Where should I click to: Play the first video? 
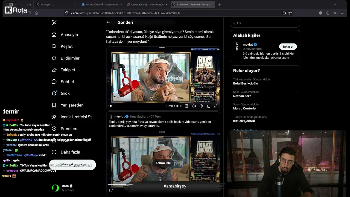[111, 106]
